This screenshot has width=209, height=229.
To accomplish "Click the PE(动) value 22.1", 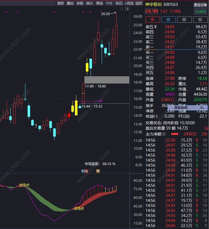I will pyautogui.click(x=203, y=116).
